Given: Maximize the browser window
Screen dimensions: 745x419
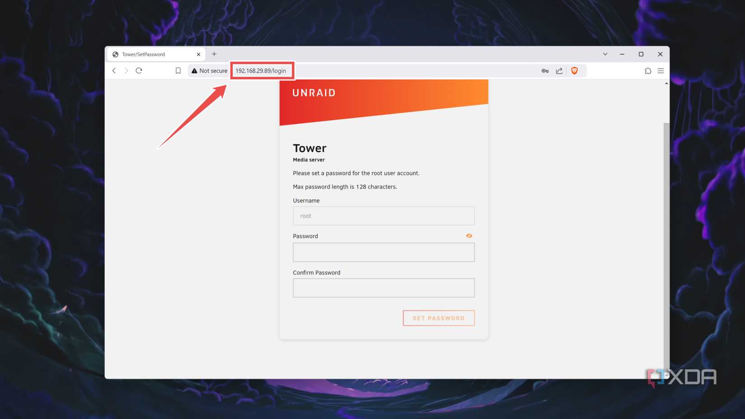Looking at the screenshot, I should [641, 54].
